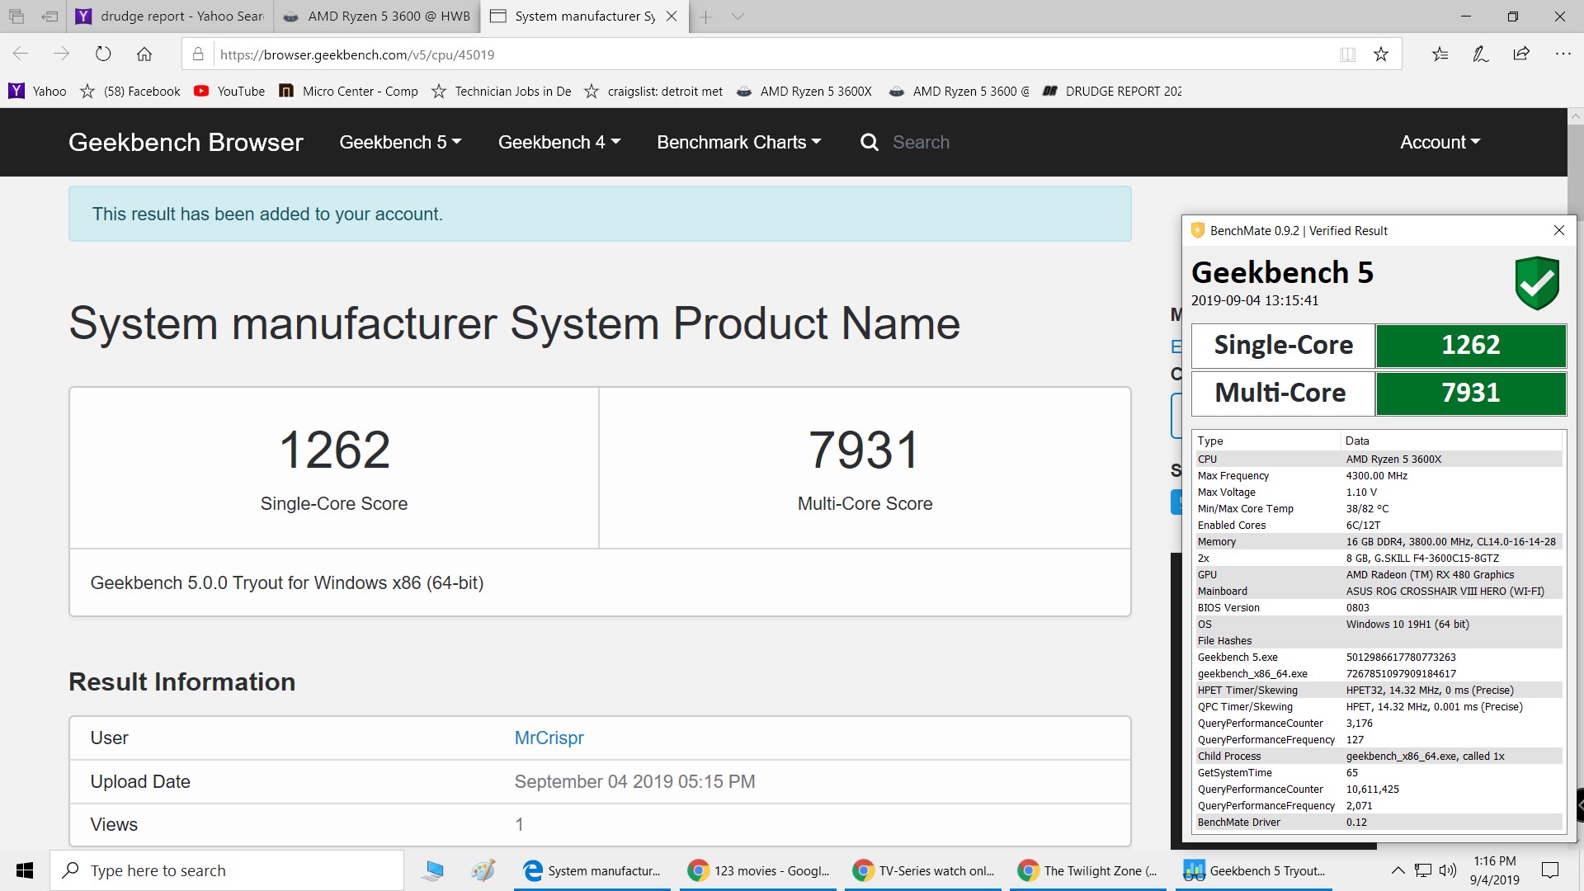Image resolution: width=1584 pixels, height=891 pixels.
Task: Switch to Edge System manufacturer taskbar item
Action: pos(592,870)
